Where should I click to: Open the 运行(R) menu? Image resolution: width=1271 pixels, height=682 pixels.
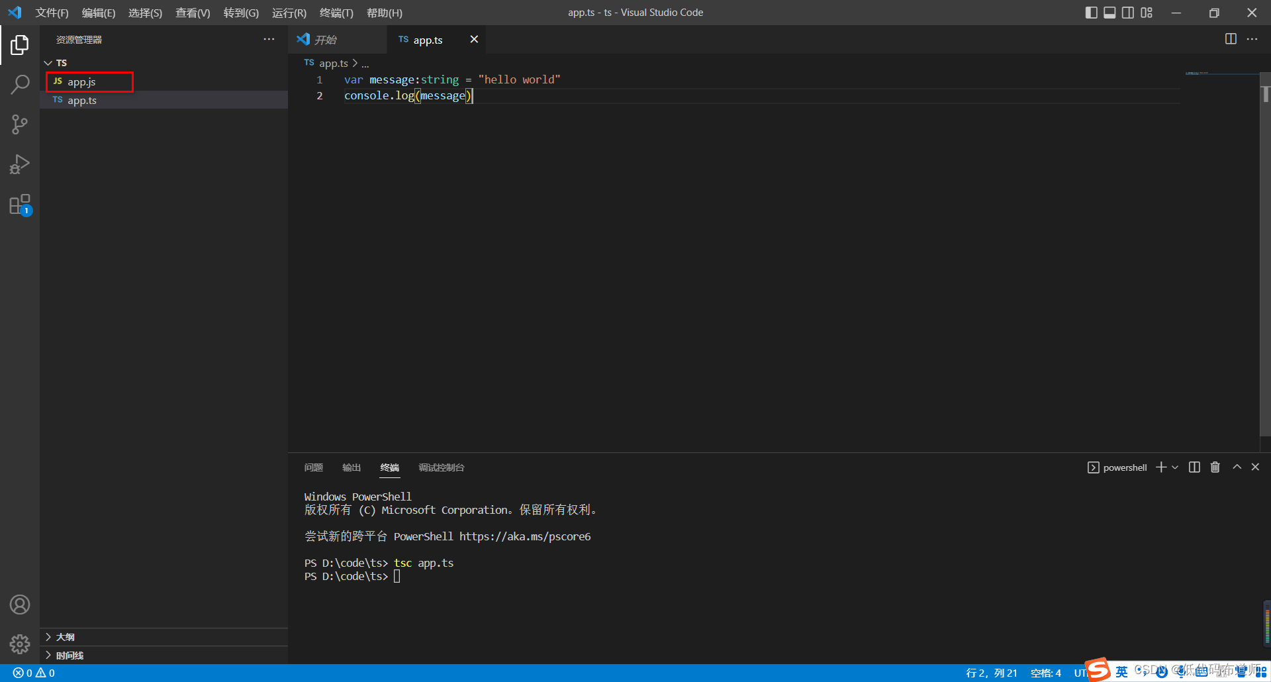tap(289, 13)
